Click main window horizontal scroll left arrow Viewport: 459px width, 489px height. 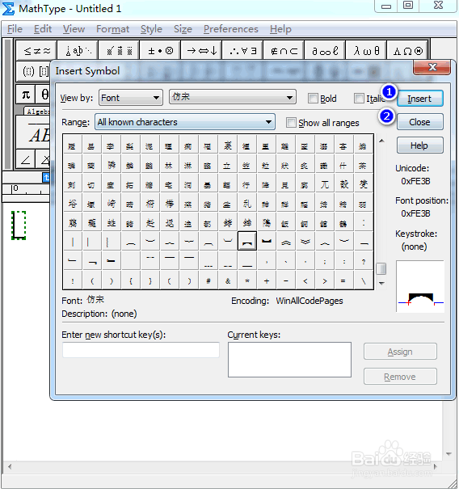click(10, 466)
